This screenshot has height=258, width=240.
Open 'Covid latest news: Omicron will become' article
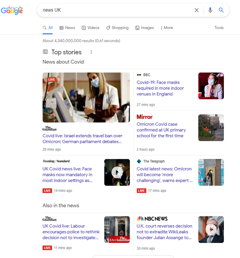tap(165, 175)
